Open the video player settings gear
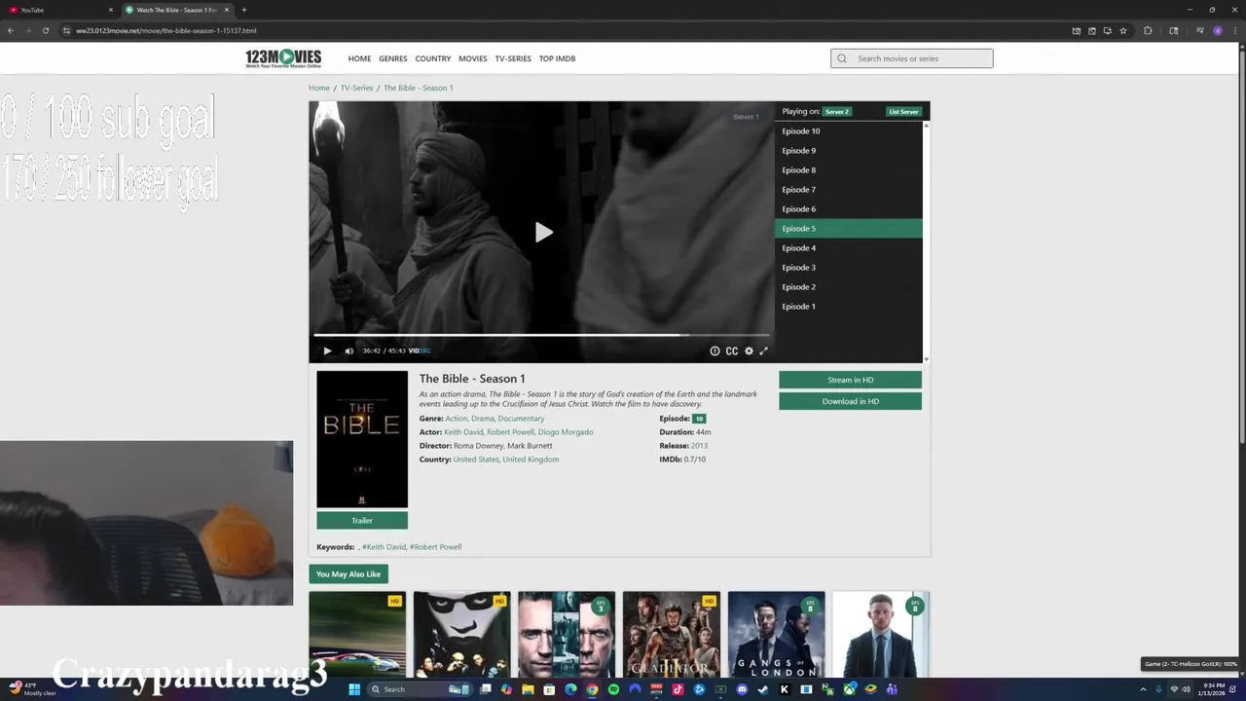The image size is (1246, 701). pos(749,350)
